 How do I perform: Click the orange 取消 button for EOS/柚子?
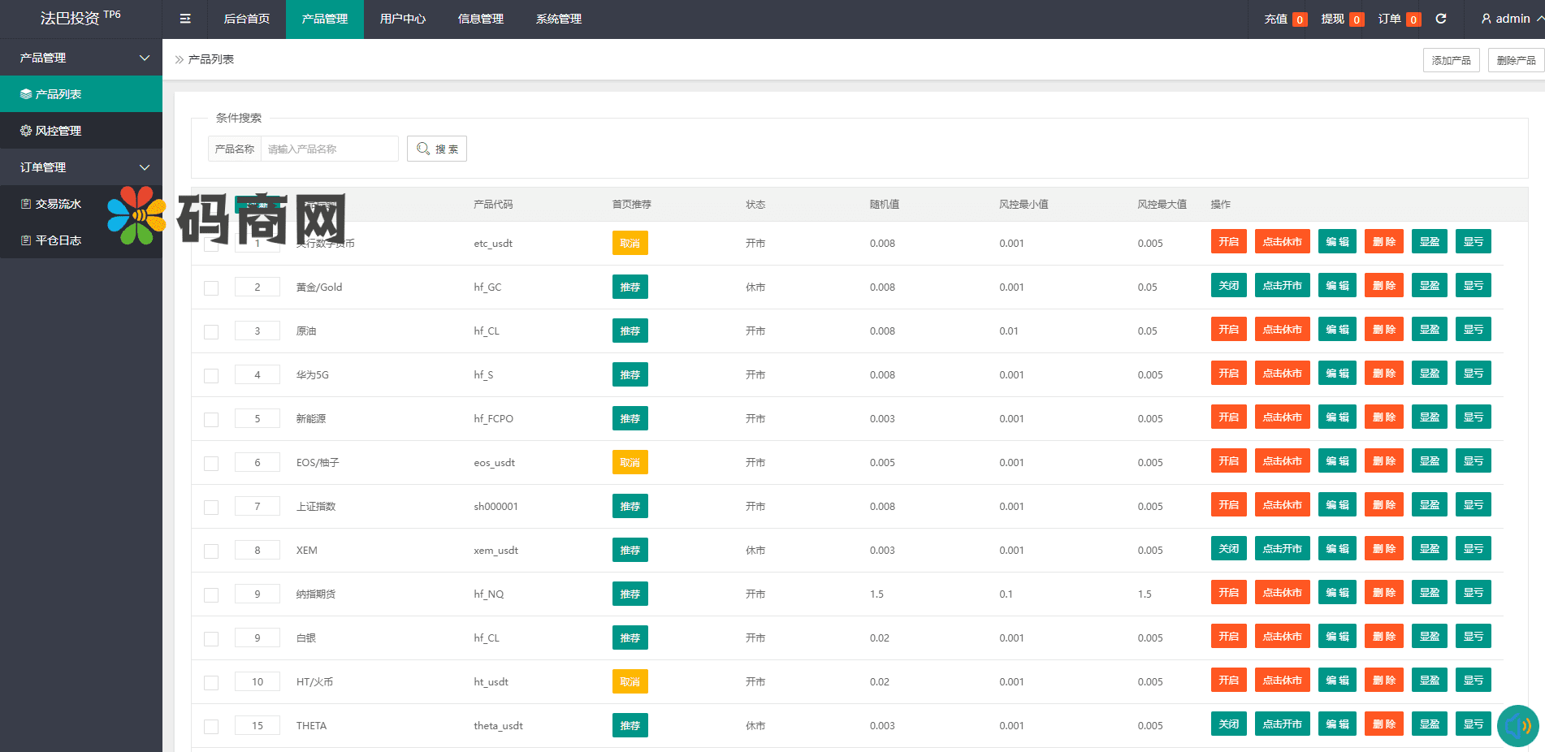(x=630, y=462)
